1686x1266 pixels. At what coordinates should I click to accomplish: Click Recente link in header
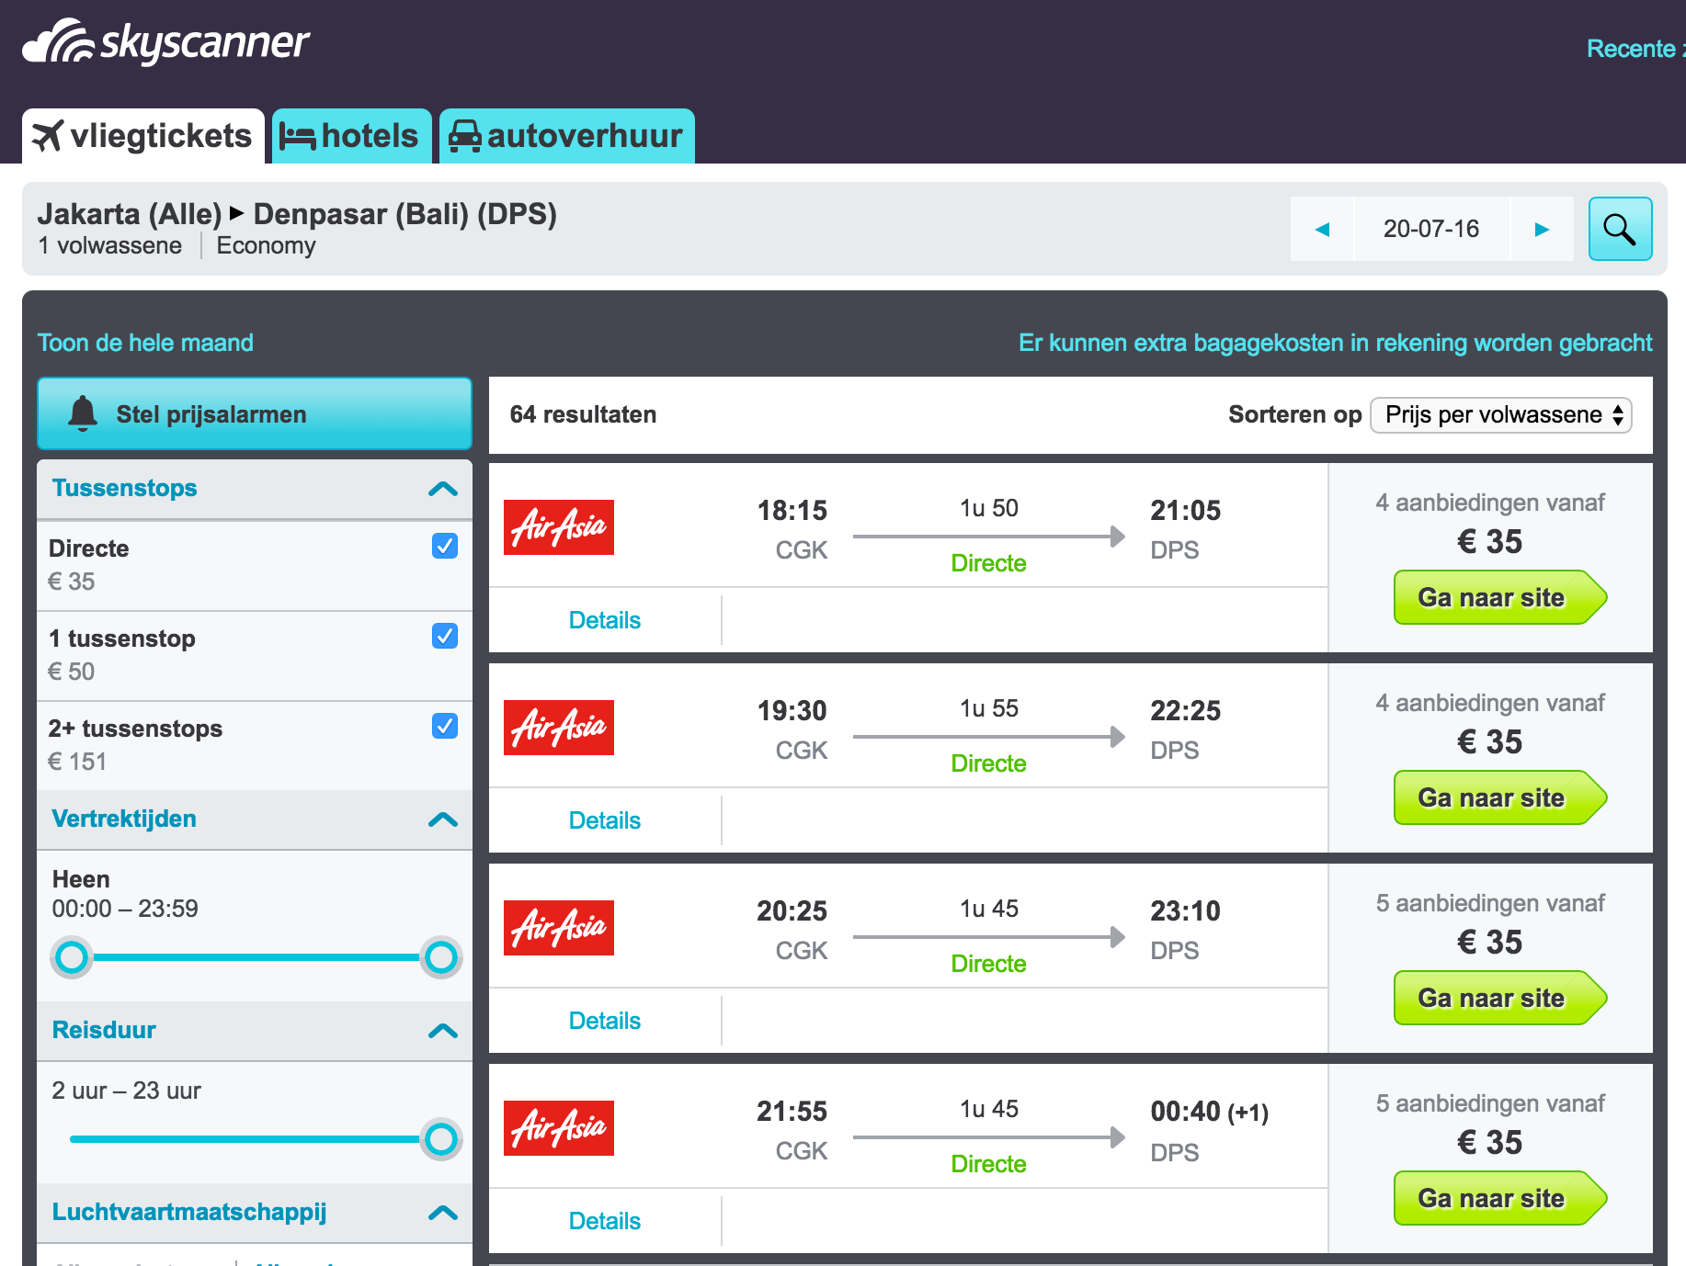1635,49
